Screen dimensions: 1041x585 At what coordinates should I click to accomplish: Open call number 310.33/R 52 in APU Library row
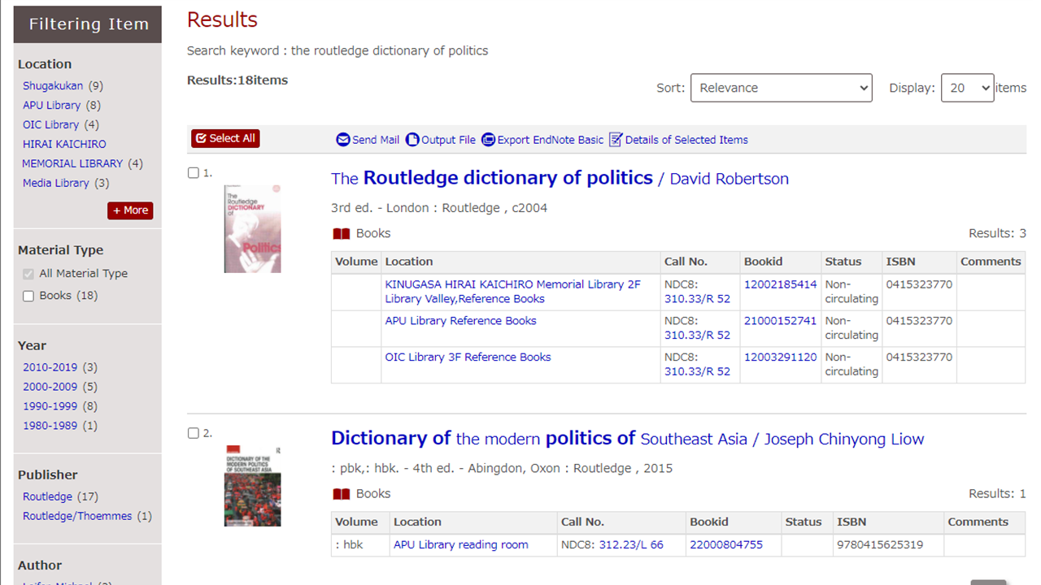pyautogui.click(x=697, y=336)
